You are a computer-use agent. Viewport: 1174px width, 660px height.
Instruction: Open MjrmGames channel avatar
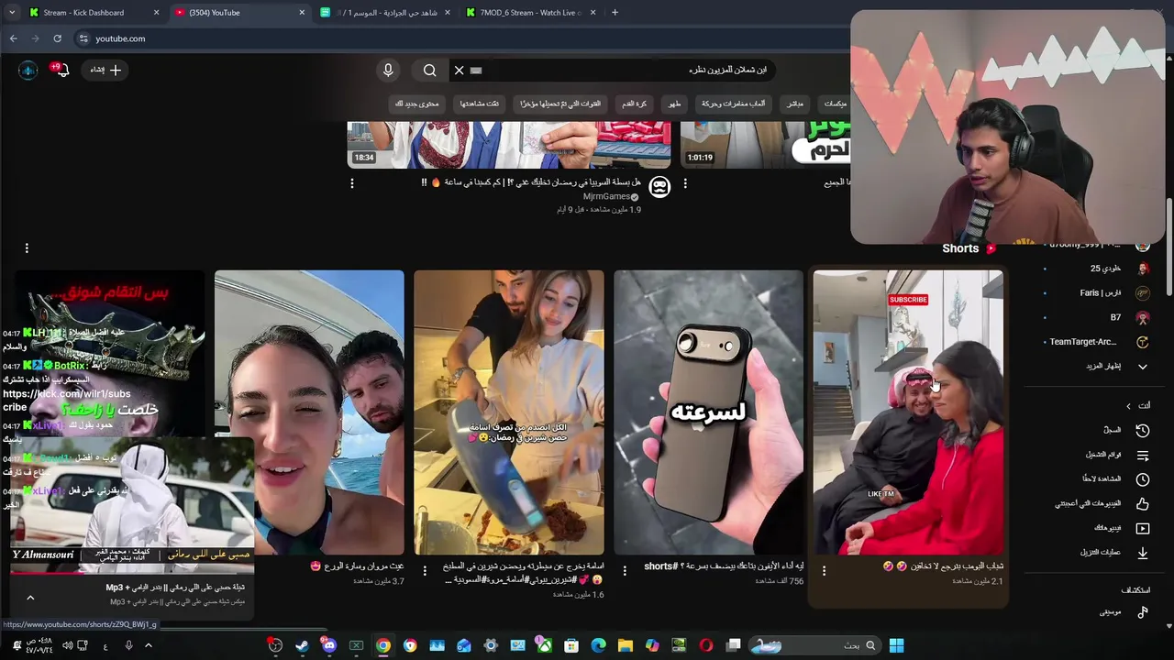[x=659, y=187]
